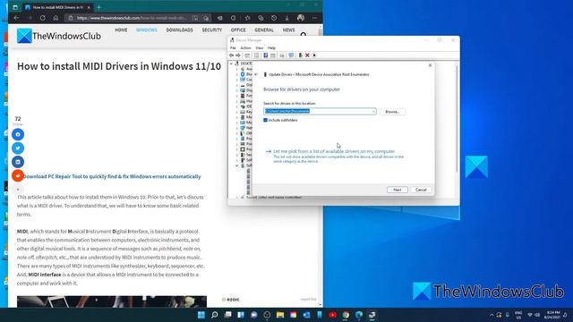Viewport: 573px width, 322px height.
Task: Open GENERAL in site navigation
Action: pyautogui.click(x=264, y=30)
